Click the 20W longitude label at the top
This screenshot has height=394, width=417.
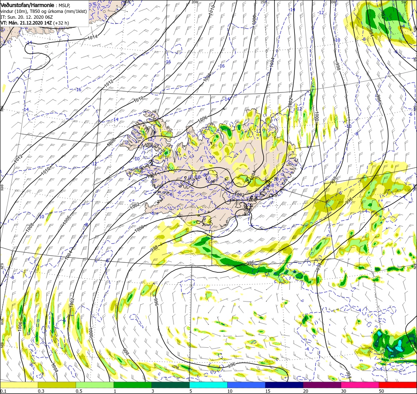(195, 2)
